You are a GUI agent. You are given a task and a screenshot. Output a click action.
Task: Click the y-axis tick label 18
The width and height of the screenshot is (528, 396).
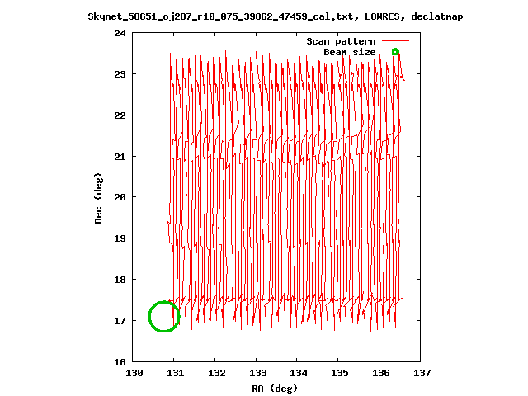(120, 280)
